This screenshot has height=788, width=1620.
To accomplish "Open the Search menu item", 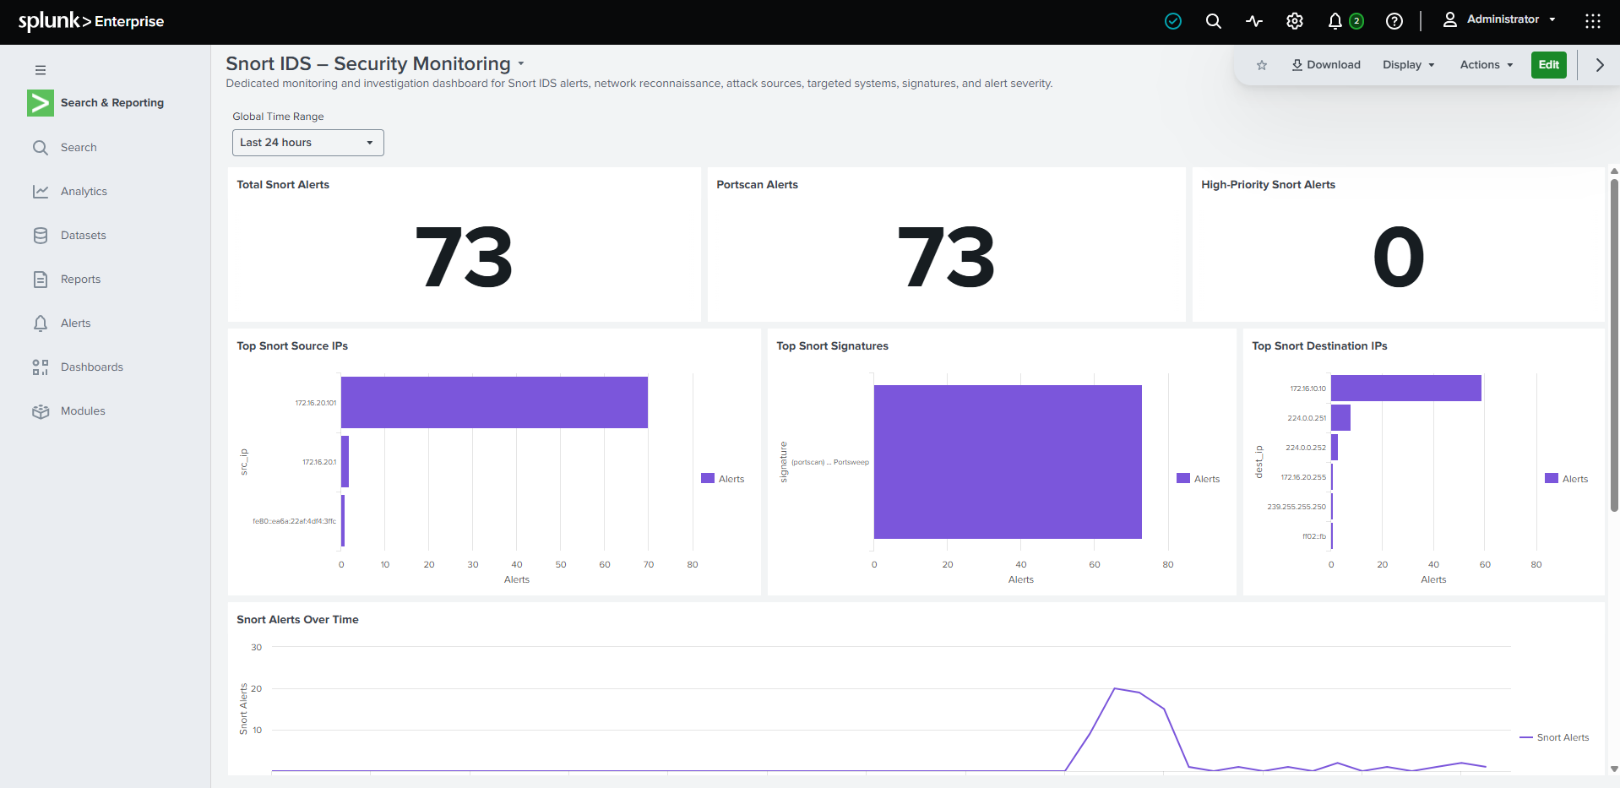I will tap(79, 148).
